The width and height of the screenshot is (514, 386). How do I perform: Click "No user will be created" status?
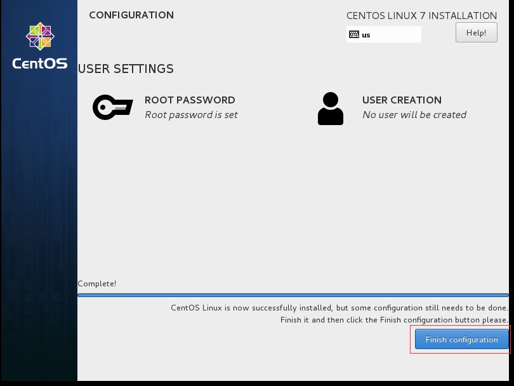click(x=414, y=115)
